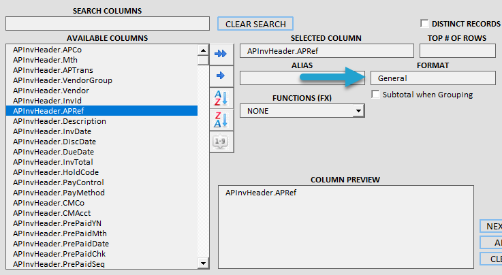Select APInvHeader.HoldCode column
502x275 pixels.
coord(101,172)
